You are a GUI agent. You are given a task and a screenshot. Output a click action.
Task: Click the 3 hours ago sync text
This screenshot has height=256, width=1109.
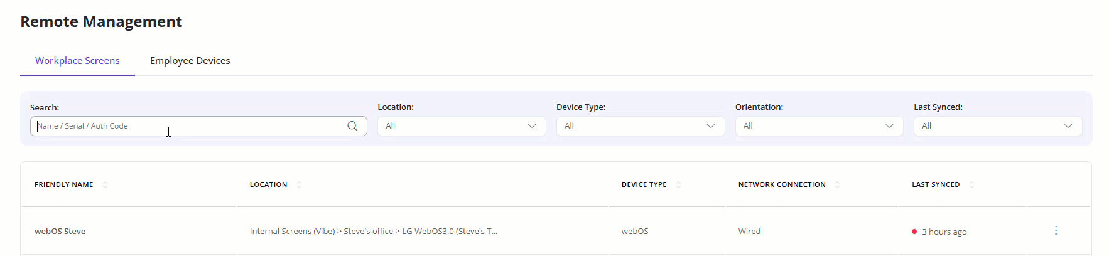944,232
